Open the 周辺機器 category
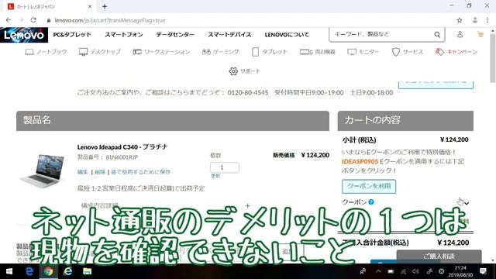The image size is (496, 279). (317, 52)
